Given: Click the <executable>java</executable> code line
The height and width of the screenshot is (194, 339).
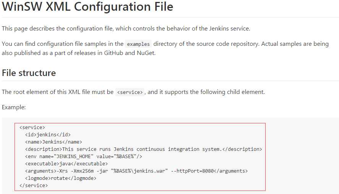Looking at the screenshot, I should click(67, 163).
